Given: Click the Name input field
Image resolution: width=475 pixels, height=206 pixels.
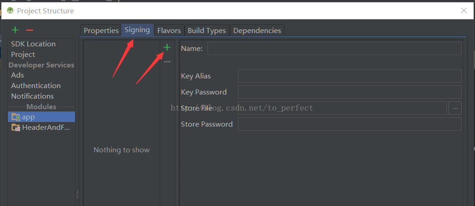Looking at the screenshot, I should point(335,48).
